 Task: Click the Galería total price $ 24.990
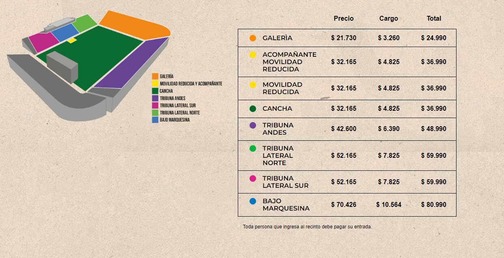pos(433,38)
